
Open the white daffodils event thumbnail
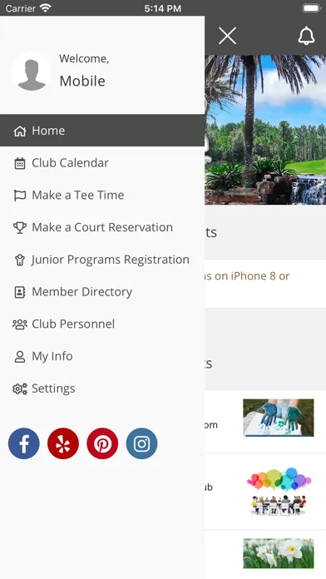coord(279,553)
